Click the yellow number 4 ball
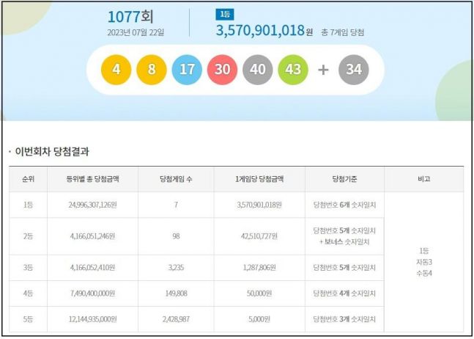The width and height of the screenshot is (474, 339). (x=116, y=70)
